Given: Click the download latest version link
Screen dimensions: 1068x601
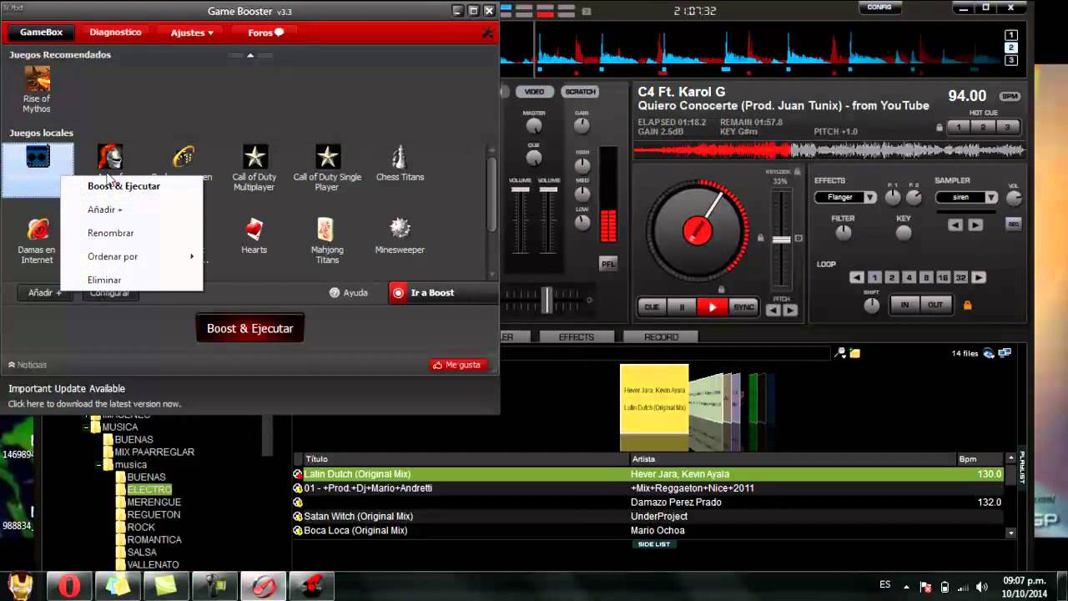Looking at the screenshot, I should tap(94, 404).
